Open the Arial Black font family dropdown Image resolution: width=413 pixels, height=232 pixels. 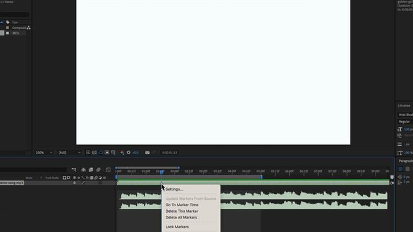point(405,115)
